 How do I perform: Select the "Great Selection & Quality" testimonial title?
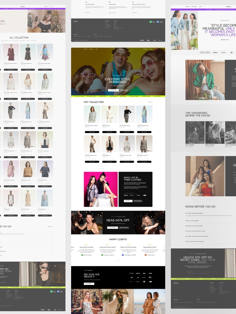click(x=87, y=247)
